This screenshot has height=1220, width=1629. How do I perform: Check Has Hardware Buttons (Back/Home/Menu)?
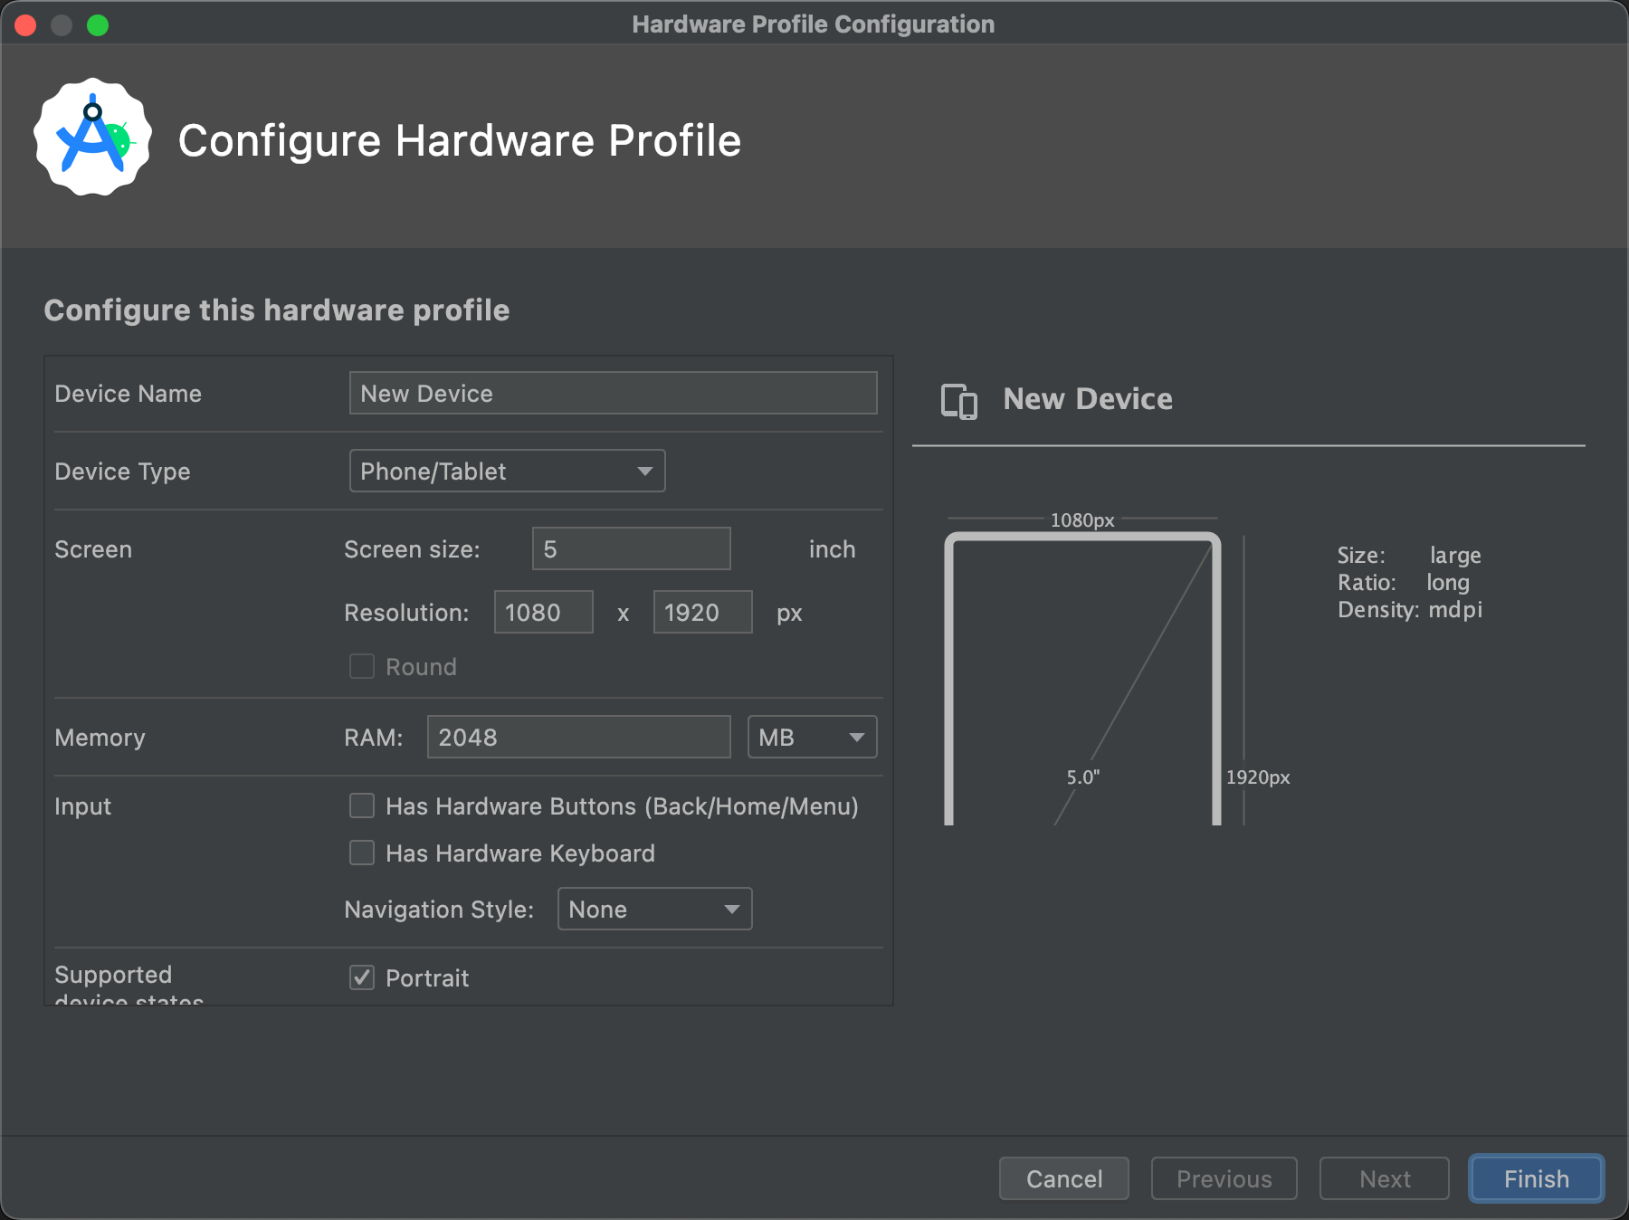click(x=361, y=805)
